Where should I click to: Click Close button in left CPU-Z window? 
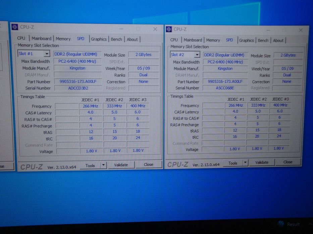pyautogui.click(x=149, y=164)
